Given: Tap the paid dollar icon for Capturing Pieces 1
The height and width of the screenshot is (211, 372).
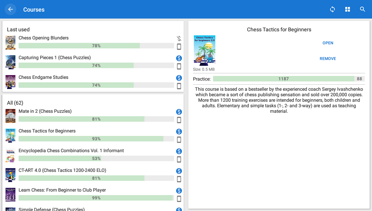Looking at the screenshot, I should point(179,58).
